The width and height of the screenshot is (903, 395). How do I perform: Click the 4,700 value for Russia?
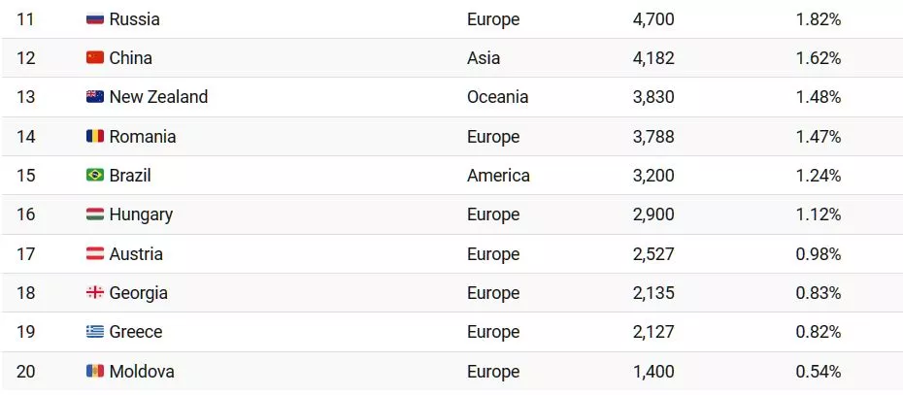tap(652, 19)
